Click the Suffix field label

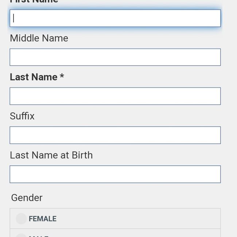22,116
